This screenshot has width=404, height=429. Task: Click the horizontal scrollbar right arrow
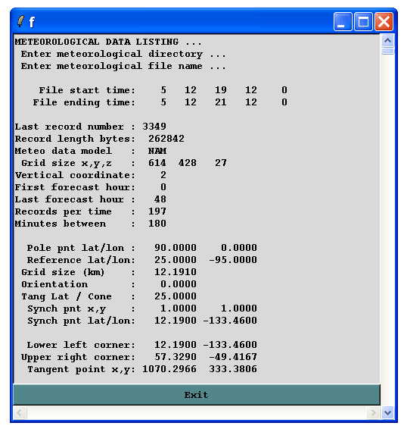point(374,412)
